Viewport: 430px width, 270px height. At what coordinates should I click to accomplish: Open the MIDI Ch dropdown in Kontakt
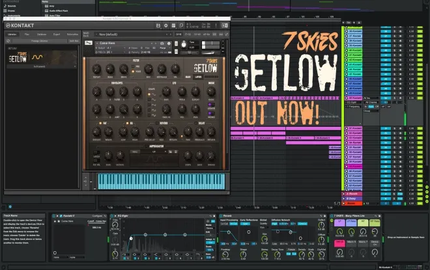(x=110, y=52)
